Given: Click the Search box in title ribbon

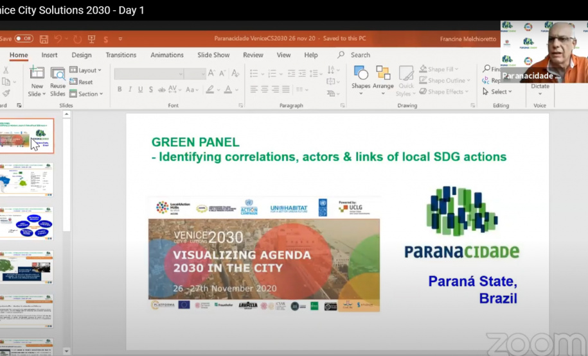Looking at the screenshot, I should tap(354, 55).
